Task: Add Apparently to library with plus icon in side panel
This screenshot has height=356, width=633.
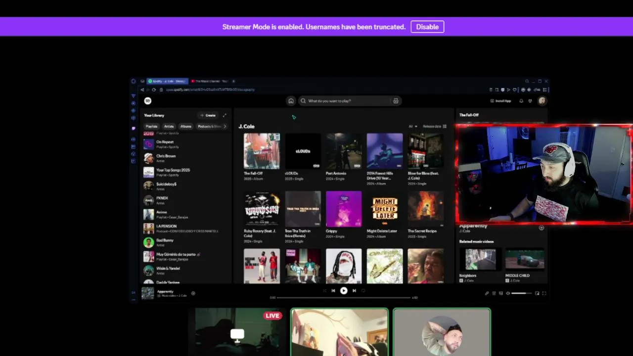Action: [x=542, y=228]
